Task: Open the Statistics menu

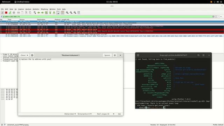Action: [36, 9]
